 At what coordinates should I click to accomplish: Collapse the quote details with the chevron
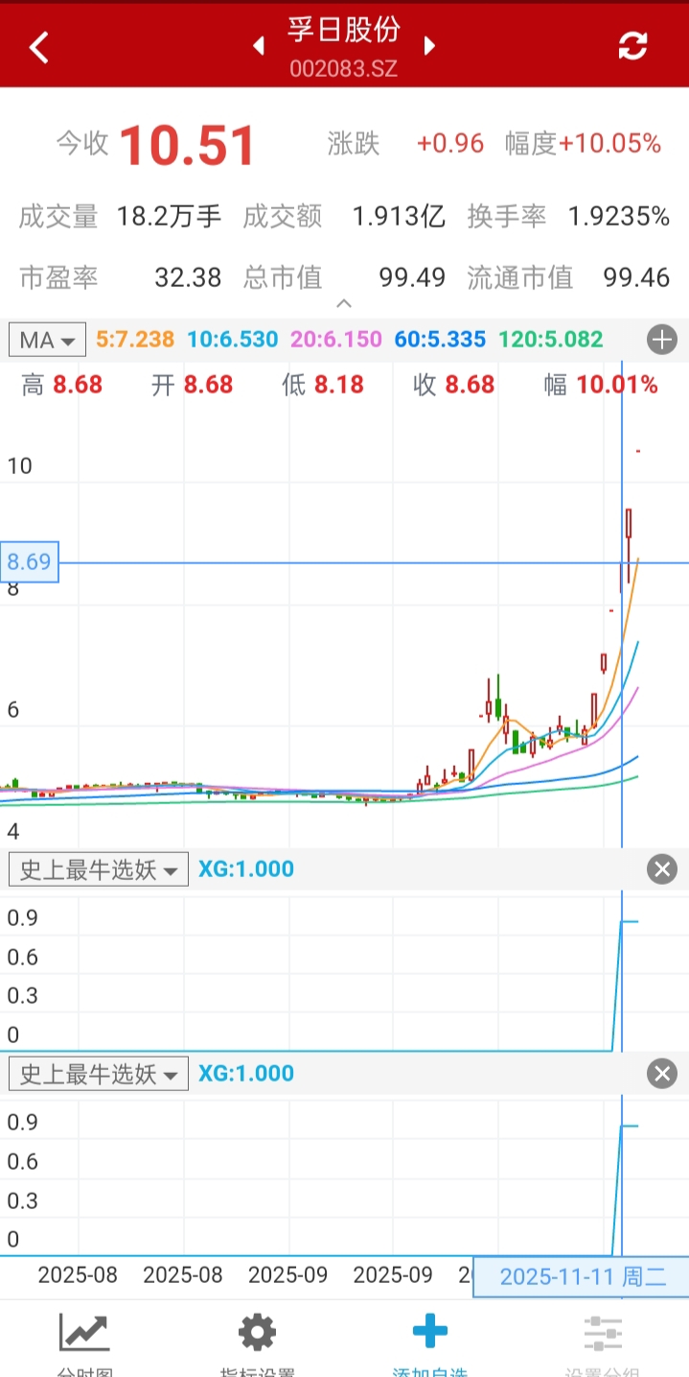tap(344, 304)
